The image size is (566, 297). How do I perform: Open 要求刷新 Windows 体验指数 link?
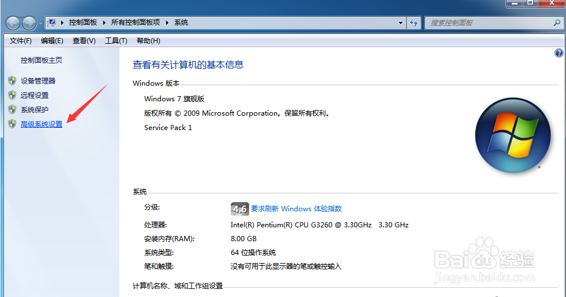tap(297, 209)
